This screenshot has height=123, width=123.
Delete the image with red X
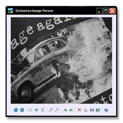pos(80,110)
